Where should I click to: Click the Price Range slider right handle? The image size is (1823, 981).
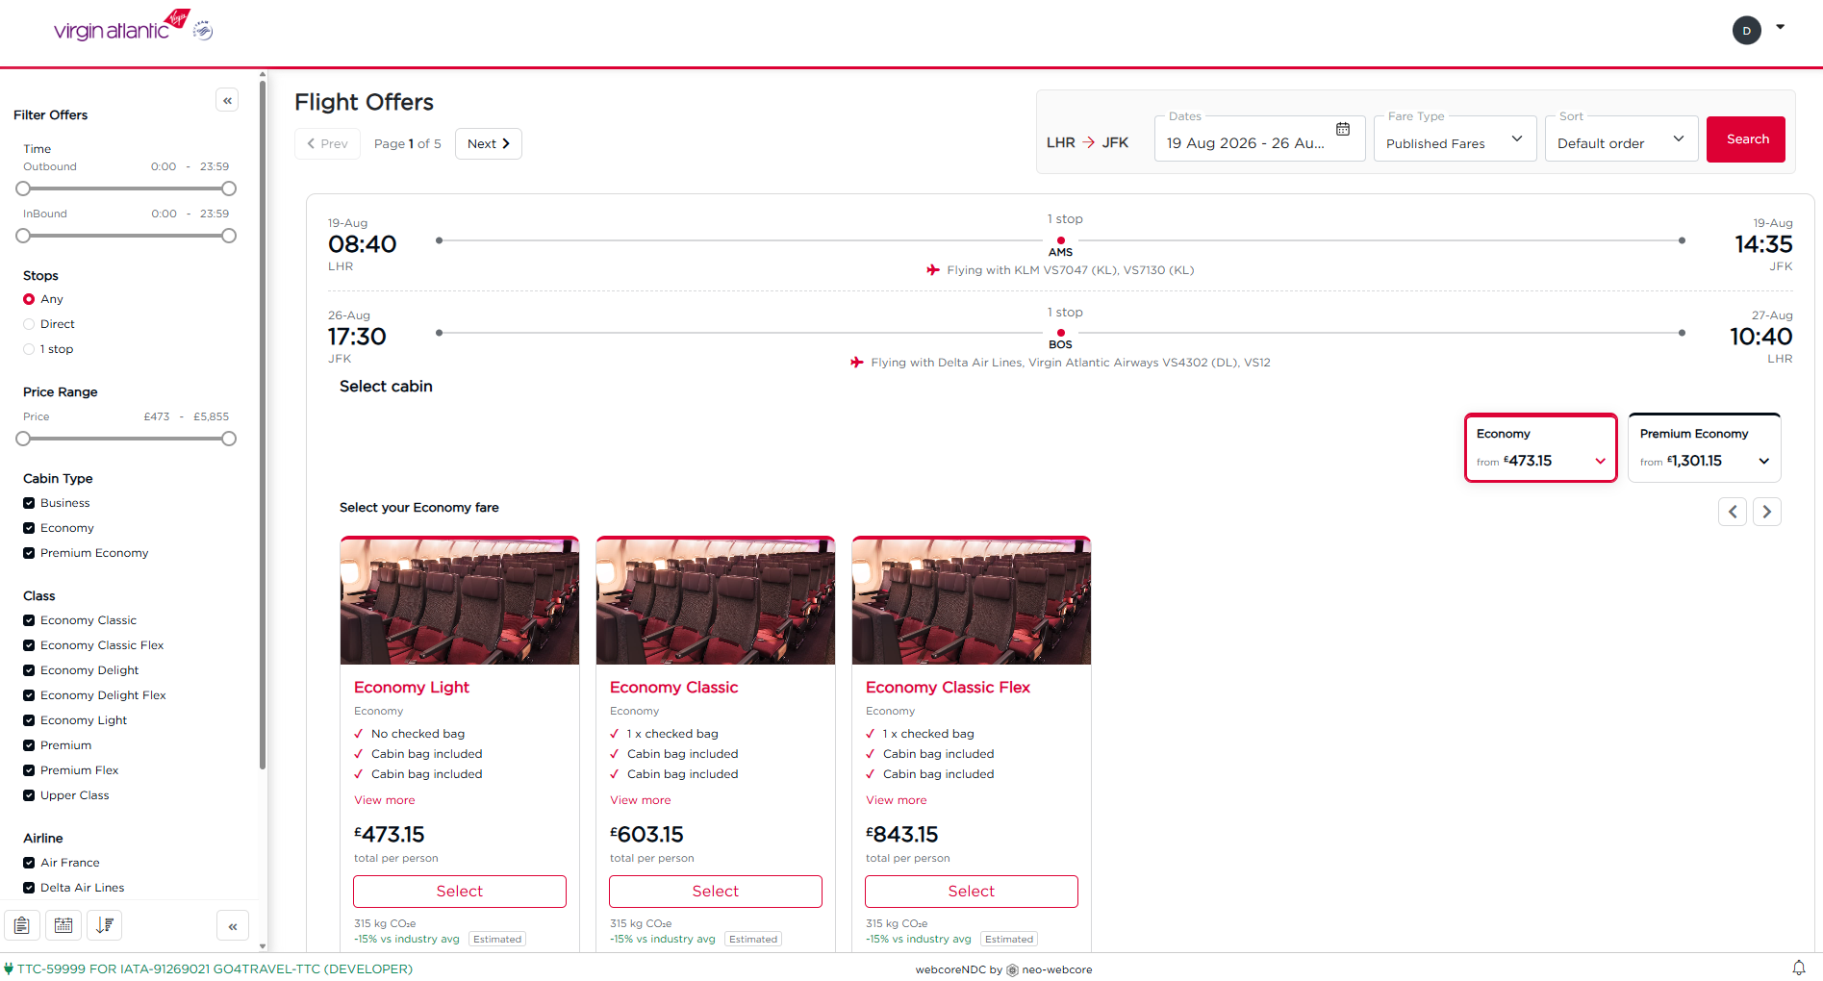tap(229, 439)
